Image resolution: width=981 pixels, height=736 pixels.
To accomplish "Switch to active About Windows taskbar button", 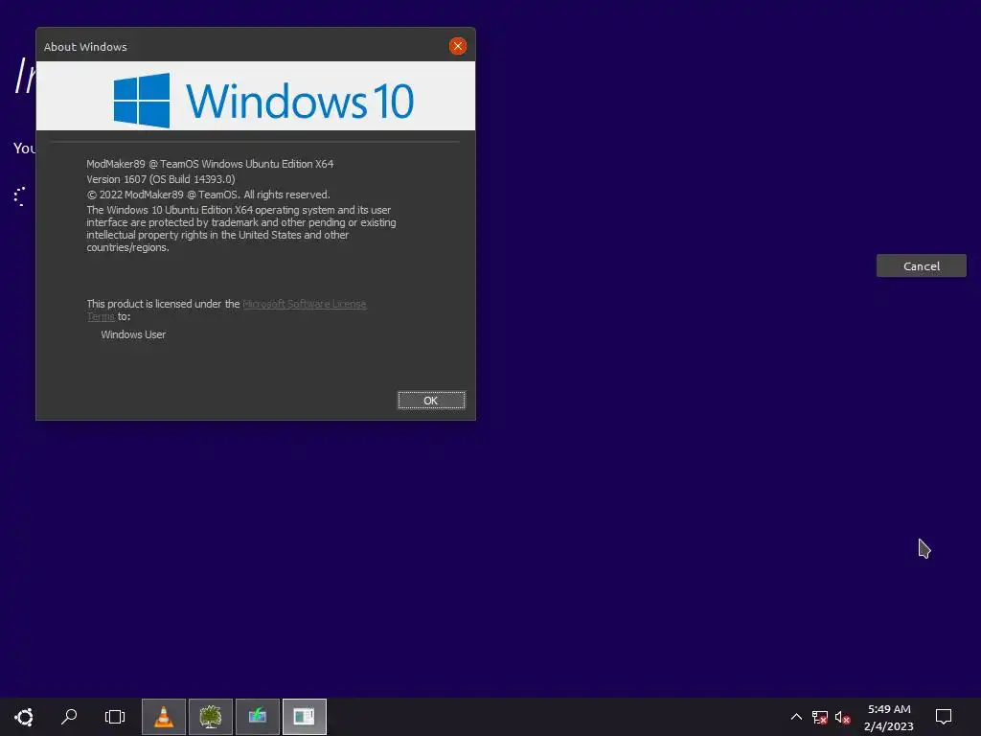I will pos(305,717).
